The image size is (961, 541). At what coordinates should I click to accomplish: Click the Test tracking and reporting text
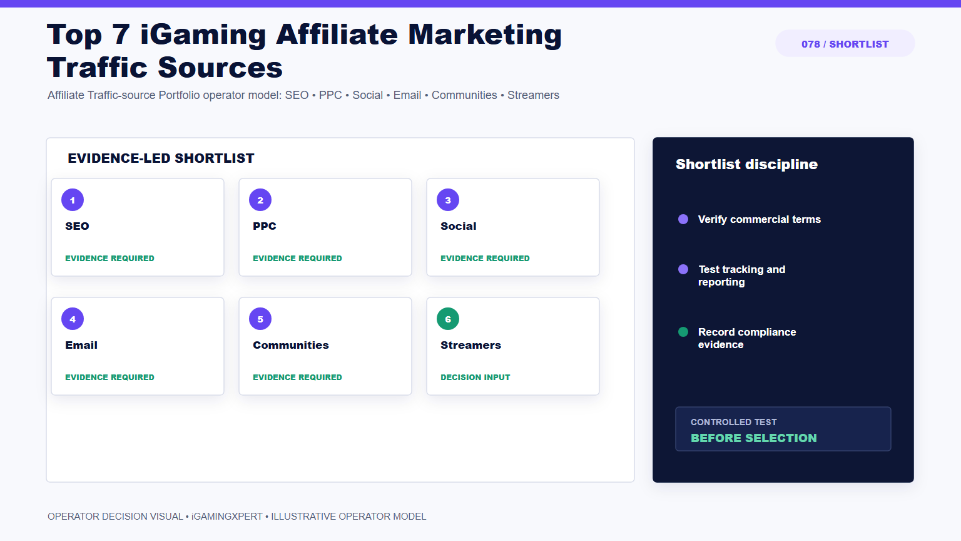(x=742, y=276)
